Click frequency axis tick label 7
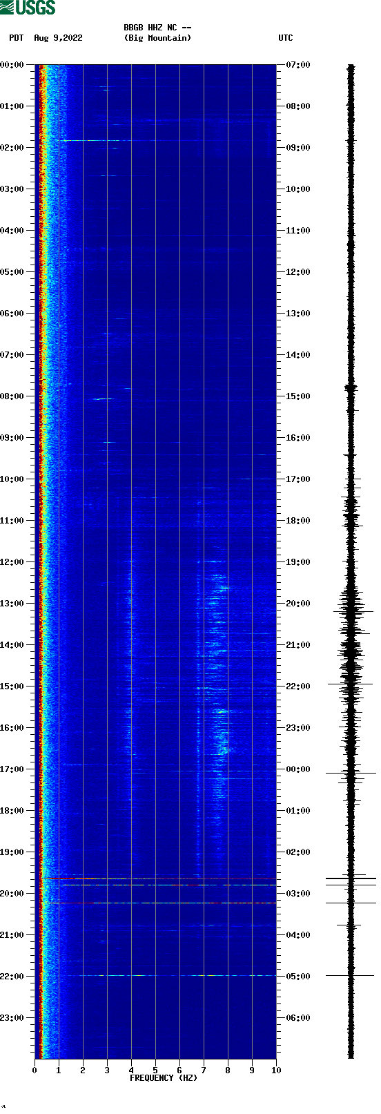This screenshot has height=1114, width=381. (x=204, y=1070)
